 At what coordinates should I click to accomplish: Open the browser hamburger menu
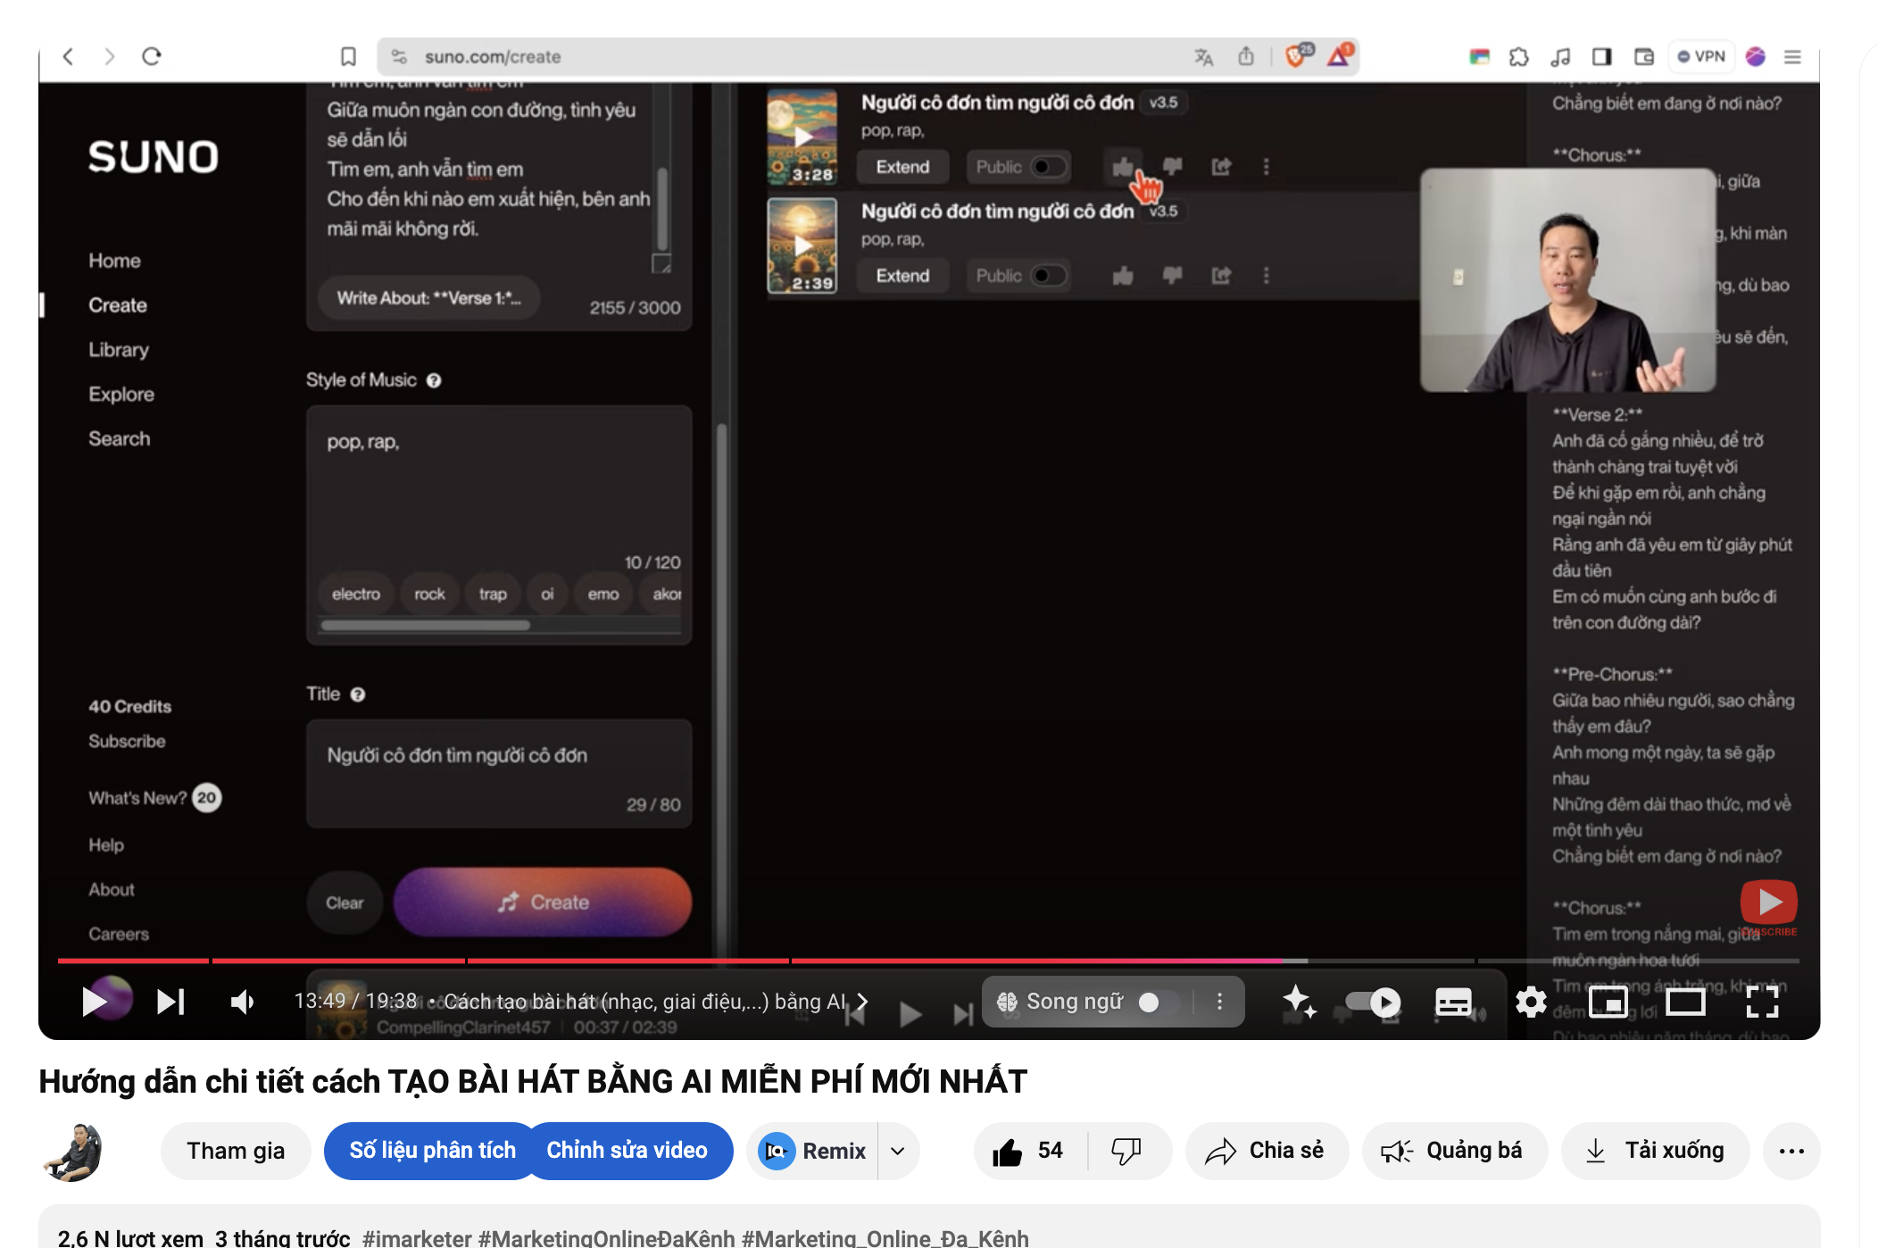coord(1792,57)
